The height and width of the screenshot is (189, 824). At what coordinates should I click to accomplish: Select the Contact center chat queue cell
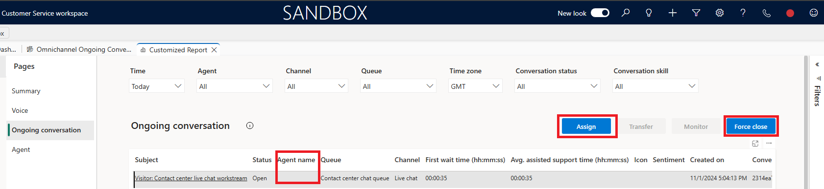pyautogui.click(x=355, y=178)
